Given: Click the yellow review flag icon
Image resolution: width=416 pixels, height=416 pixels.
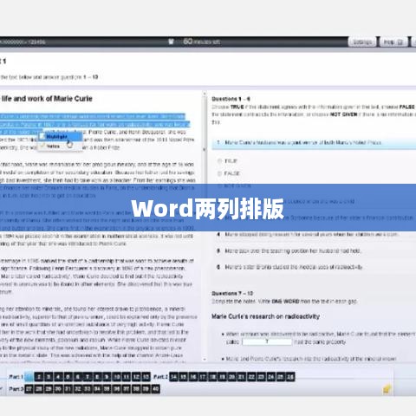Looking at the screenshot, I should coord(387,389).
